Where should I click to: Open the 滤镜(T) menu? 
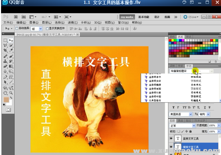(73, 23)
